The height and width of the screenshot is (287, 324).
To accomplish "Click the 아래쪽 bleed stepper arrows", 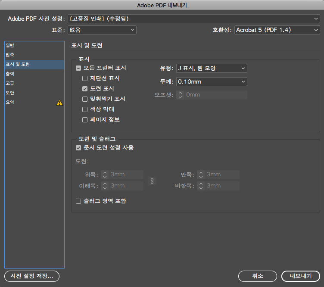I will 105,186.
